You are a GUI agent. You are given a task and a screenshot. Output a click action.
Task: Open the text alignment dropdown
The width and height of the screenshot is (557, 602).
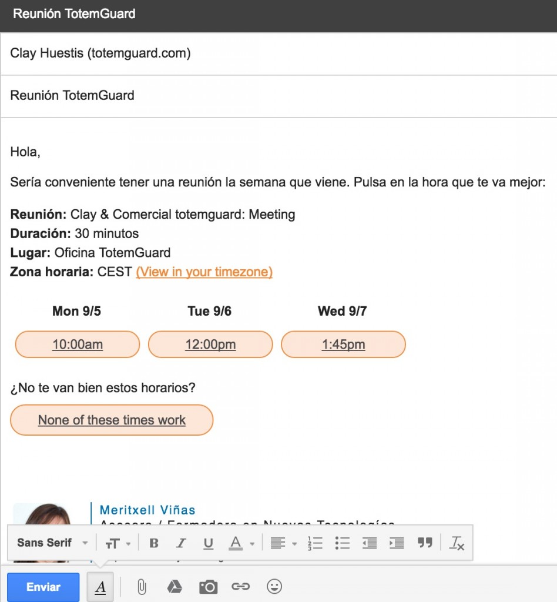pyautogui.click(x=283, y=543)
